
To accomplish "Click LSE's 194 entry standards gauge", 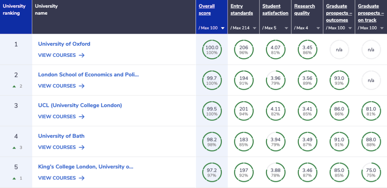I will (x=244, y=80).
